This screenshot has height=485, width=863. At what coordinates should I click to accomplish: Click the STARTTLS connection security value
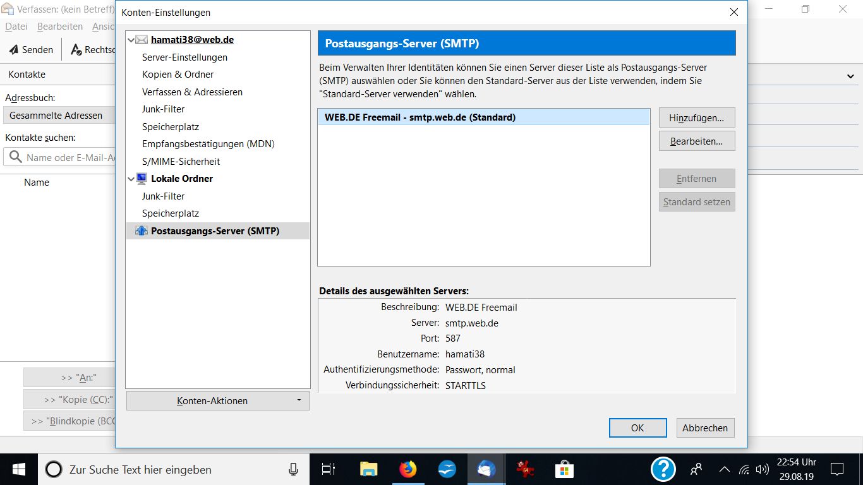(466, 386)
